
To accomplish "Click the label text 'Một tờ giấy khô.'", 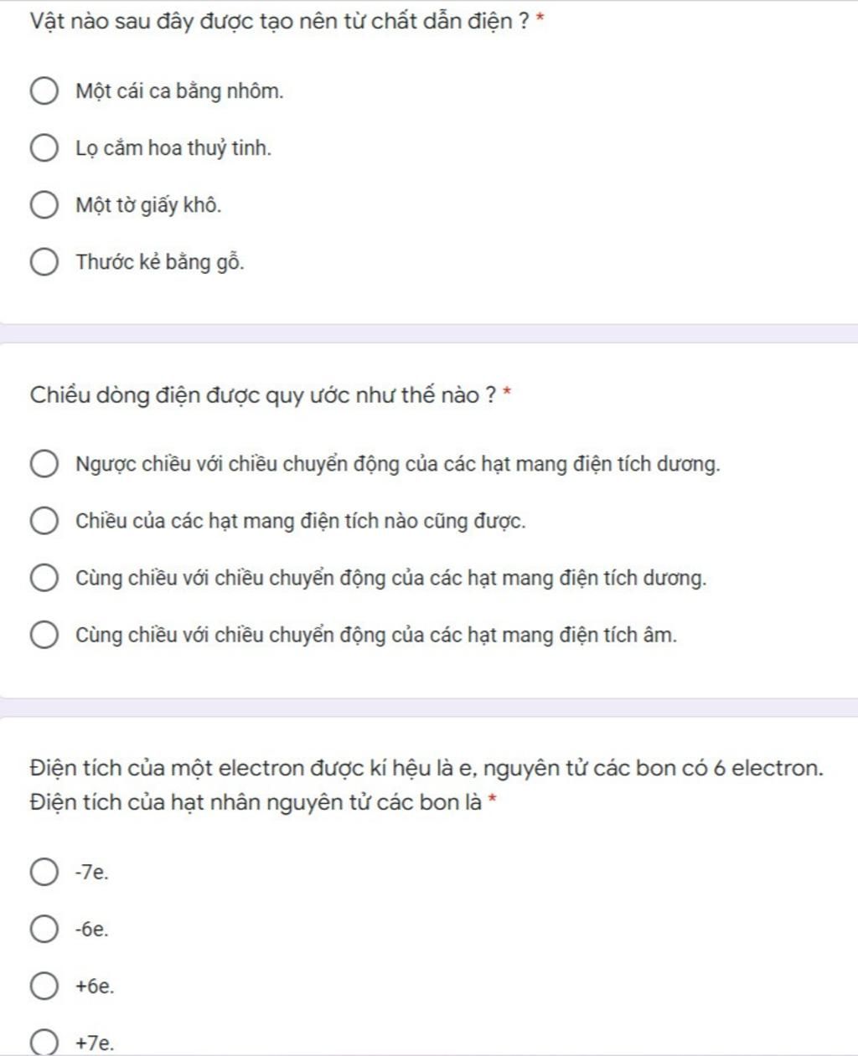I will [x=148, y=205].
